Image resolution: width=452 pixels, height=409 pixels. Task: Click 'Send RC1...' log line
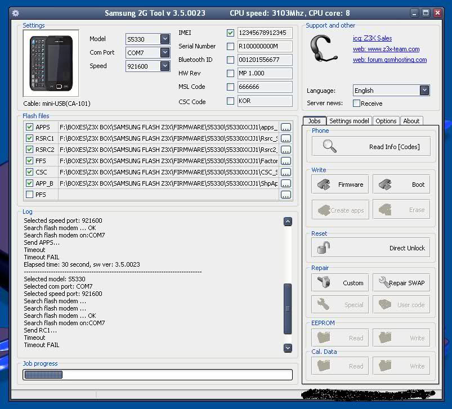(40, 330)
